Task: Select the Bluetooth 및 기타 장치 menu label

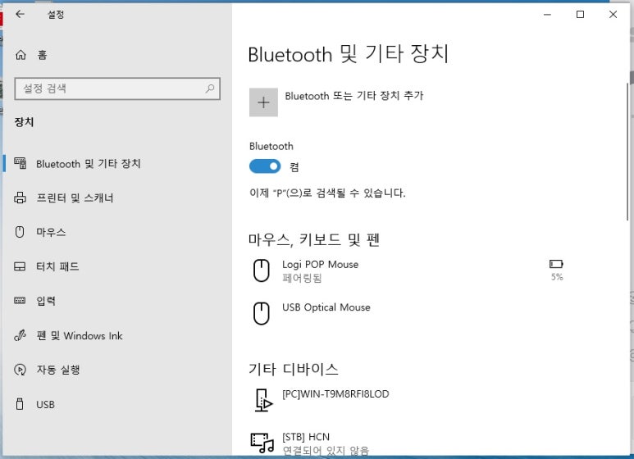Action: tap(88, 164)
